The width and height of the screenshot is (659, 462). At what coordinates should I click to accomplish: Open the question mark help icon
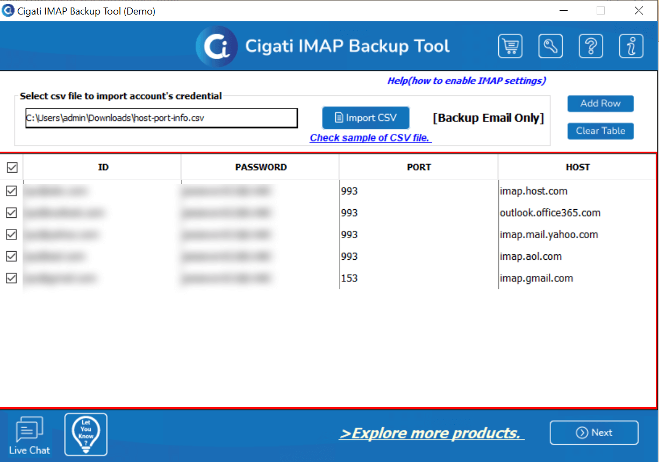[591, 46]
